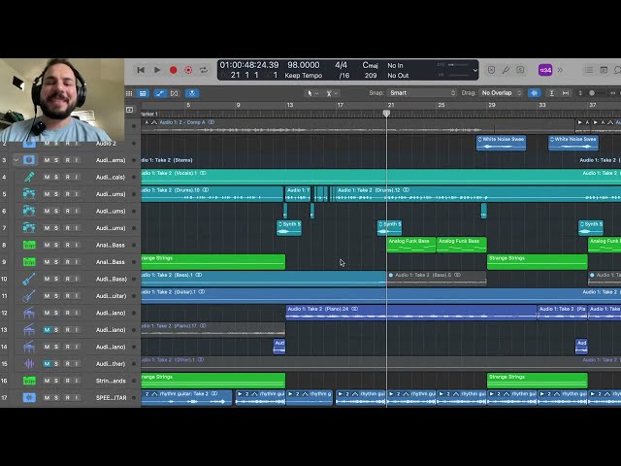Viewport: 621px width, 466px height.
Task: Click the green synth icon on track 8
Action: [29, 245]
